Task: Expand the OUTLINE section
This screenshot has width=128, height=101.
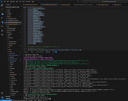Action: 8,96
